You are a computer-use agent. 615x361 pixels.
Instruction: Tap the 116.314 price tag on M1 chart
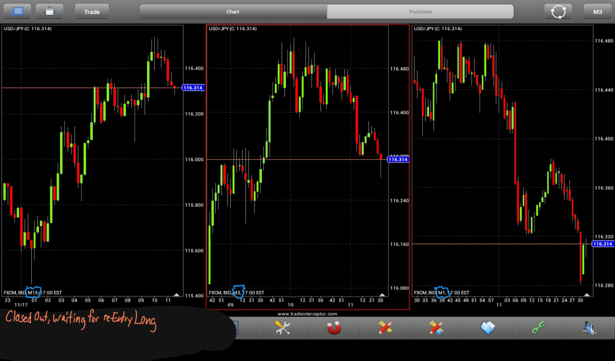pyautogui.click(x=603, y=244)
